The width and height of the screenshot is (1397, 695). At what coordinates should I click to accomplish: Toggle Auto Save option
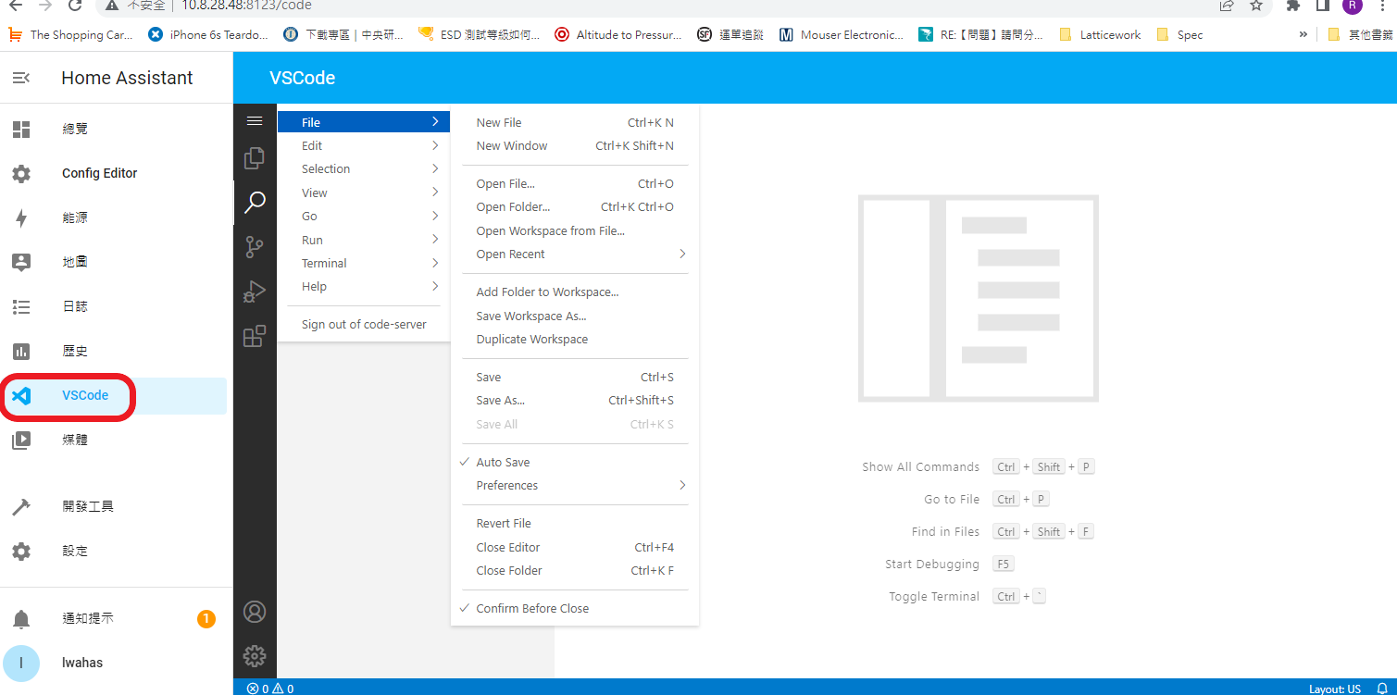574,462
